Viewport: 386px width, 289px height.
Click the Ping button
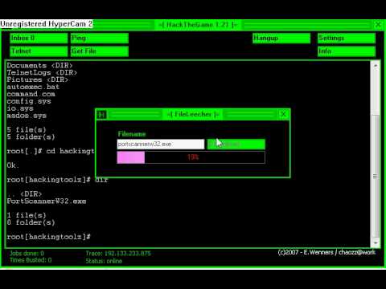tap(100, 39)
